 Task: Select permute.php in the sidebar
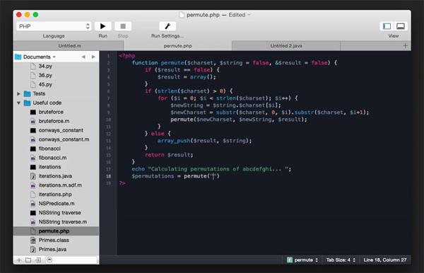(x=56, y=231)
